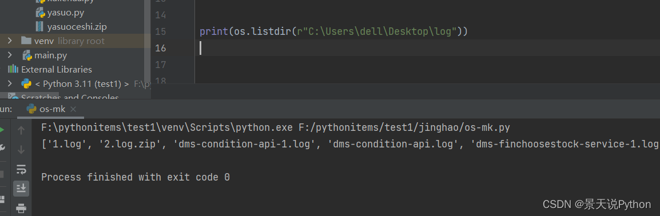Click the green Rerun os-mk button

[2, 130]
